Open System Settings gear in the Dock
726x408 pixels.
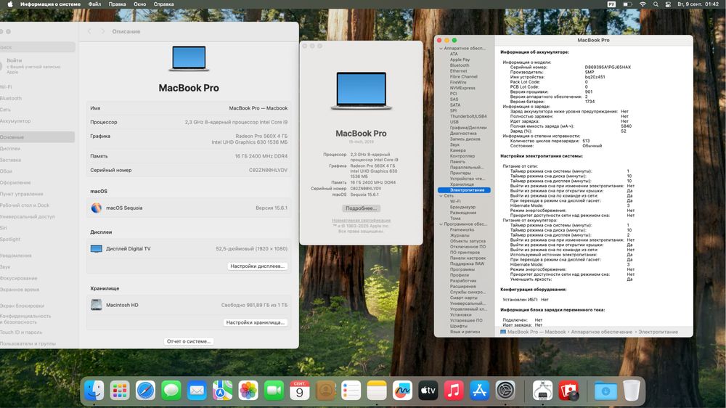pyautogui.click(x=505, y=391)
